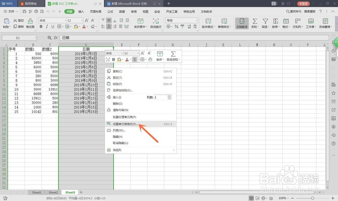Click the Not Logged In (未登录) button
Viewport: 338px width, 201px height.
[303, 4]
